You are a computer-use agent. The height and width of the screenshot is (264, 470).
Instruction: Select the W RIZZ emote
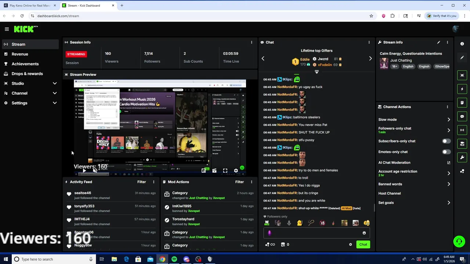267,223
